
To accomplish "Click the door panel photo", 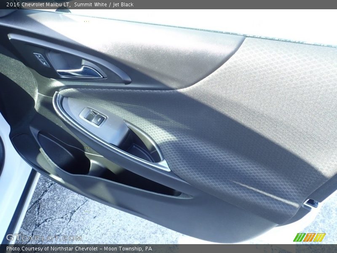I will [168, 126].
